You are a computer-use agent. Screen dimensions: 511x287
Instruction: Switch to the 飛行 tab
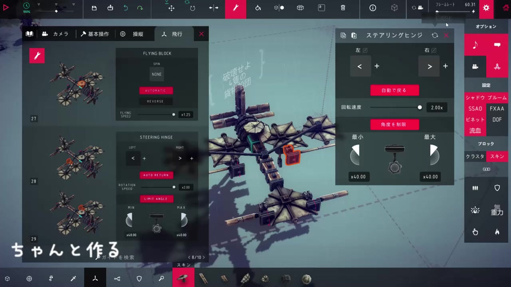tap(172, 34)
